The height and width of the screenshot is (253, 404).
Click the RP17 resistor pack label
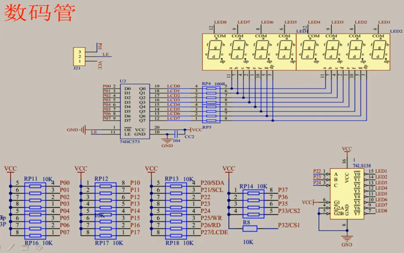pos(101,243)
